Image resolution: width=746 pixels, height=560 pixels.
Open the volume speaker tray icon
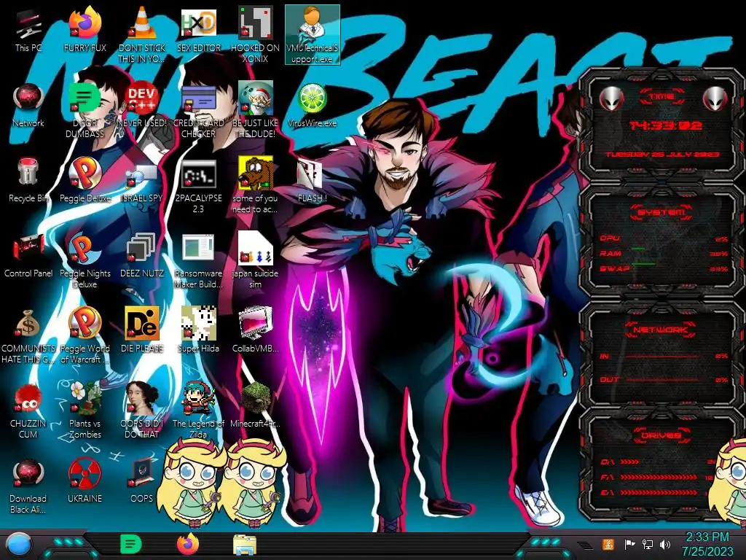(665, 544)
